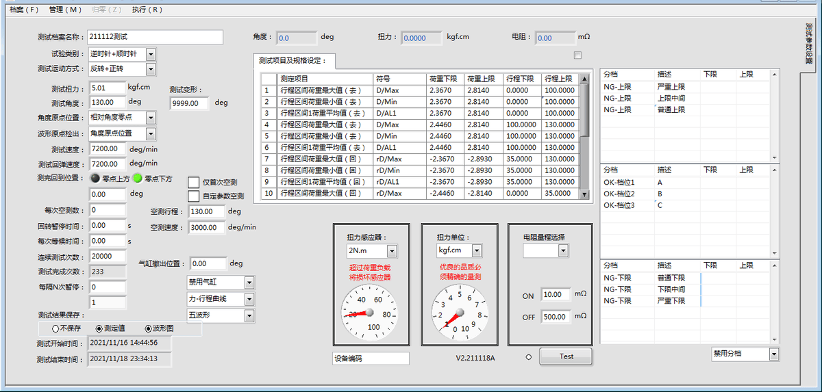Select row 1 行程区间荷重最大值(去)
The image size is (822, 392).
tap(325, 90)
